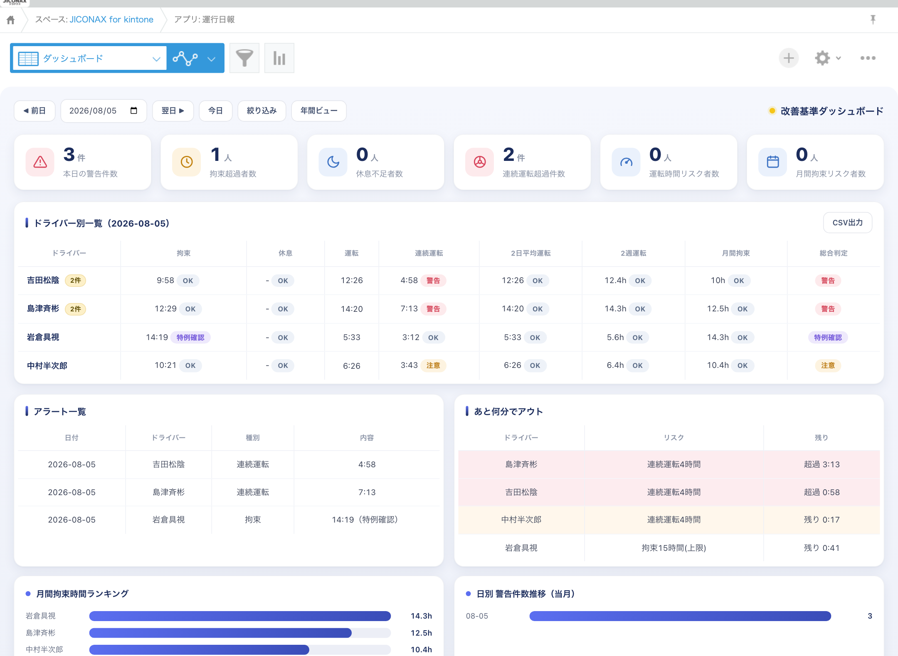898x656 pixels.
Task: Open the filter funnel icon
Action: pyautogui.click(x=244, y=58)
